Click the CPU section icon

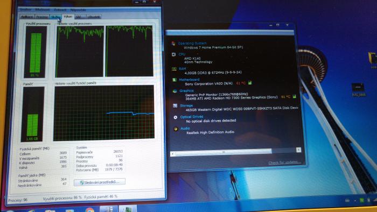point(173,54)
